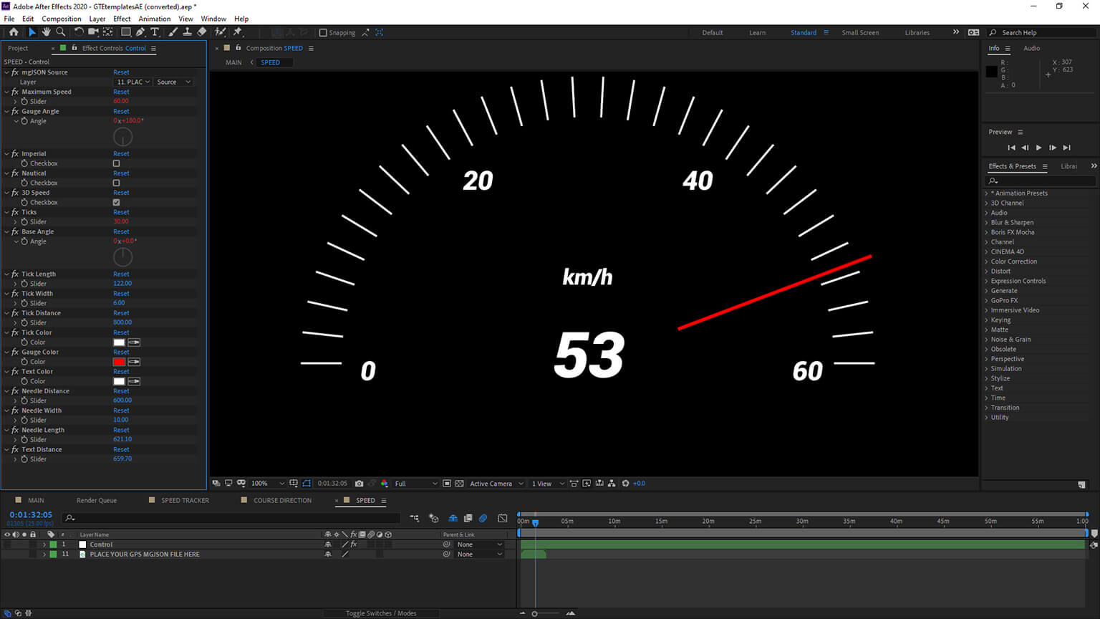Screen dimensions: 1100x619
Task: Toggle the hide shy layers switch
Action: coord(453,518)
